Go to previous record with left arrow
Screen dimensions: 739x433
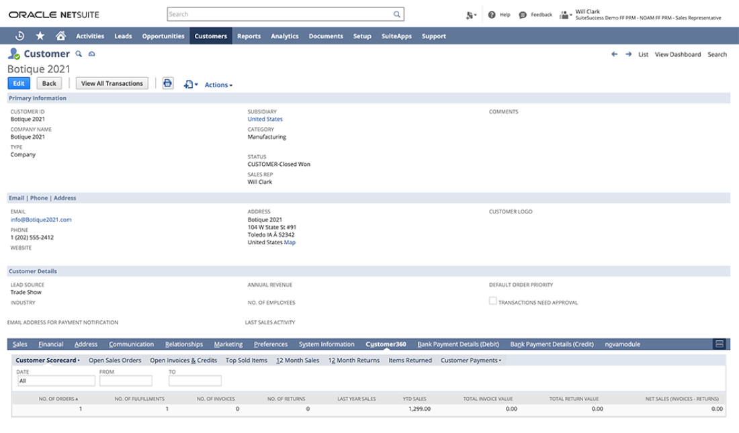pos(614,54)
